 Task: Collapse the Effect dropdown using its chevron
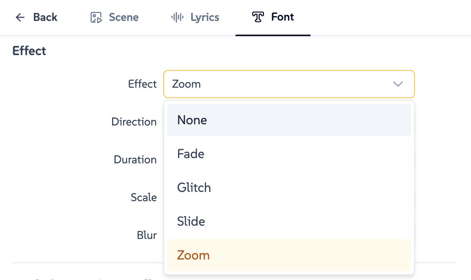click(x=398, y=84)
